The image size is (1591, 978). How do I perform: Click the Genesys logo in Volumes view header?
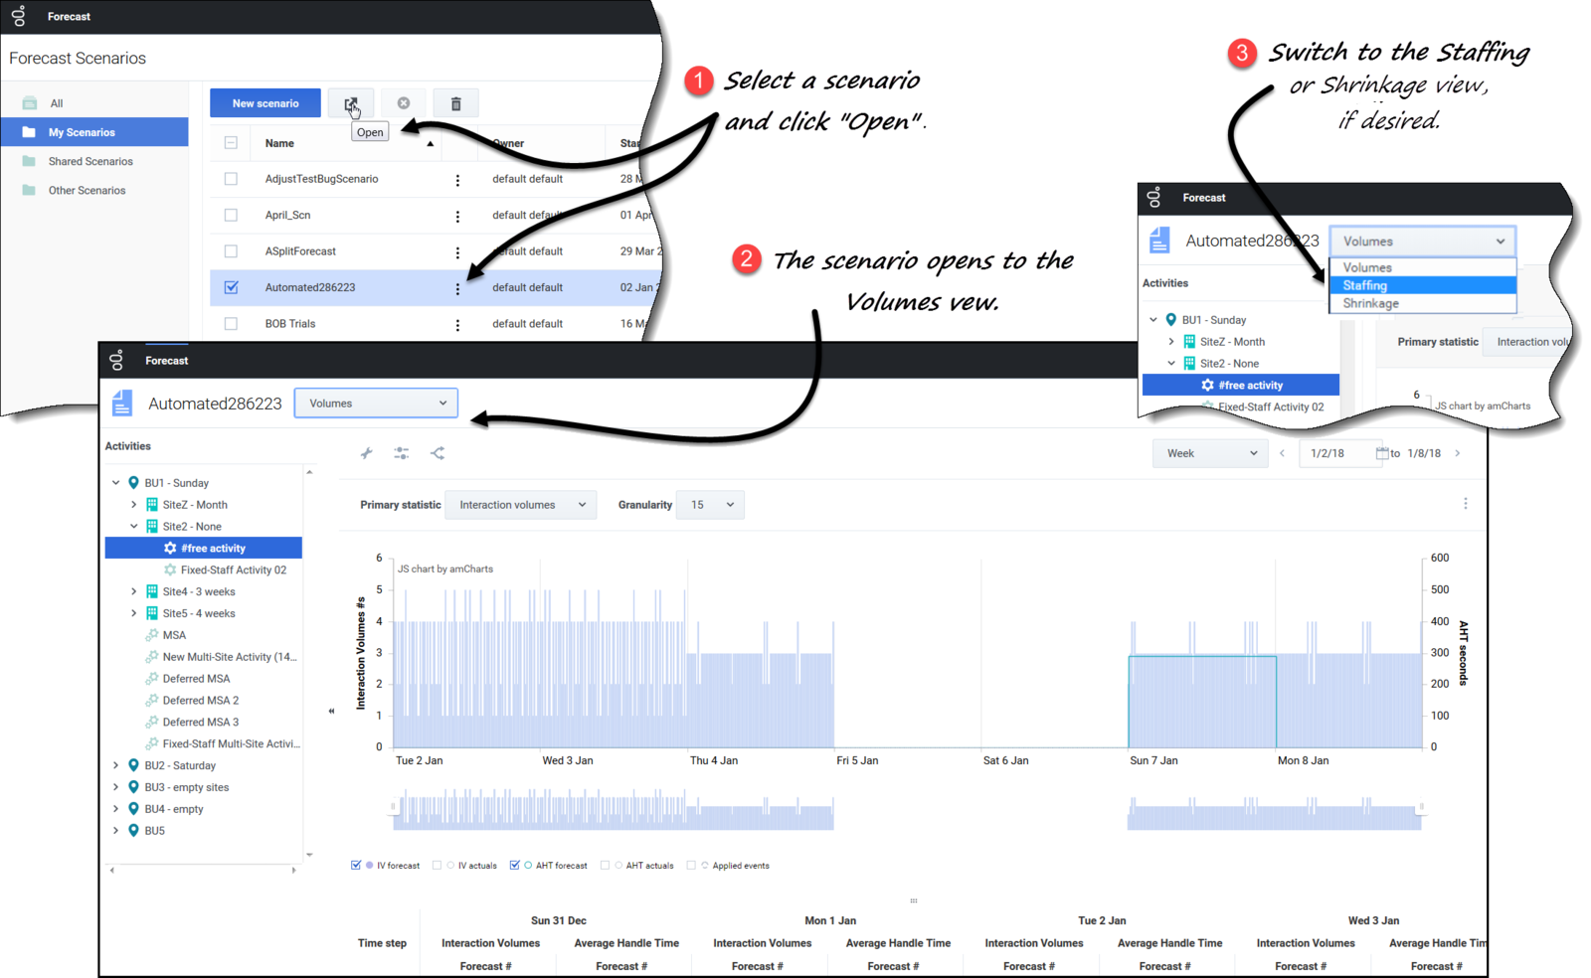116,360
